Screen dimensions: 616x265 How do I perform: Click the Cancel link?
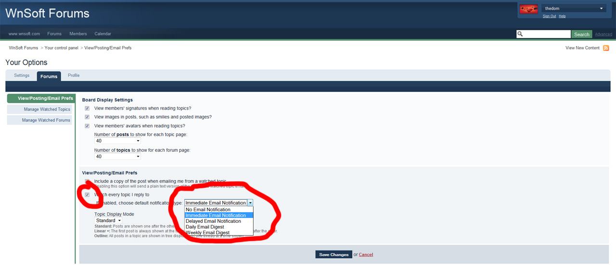tap(366, 254)
